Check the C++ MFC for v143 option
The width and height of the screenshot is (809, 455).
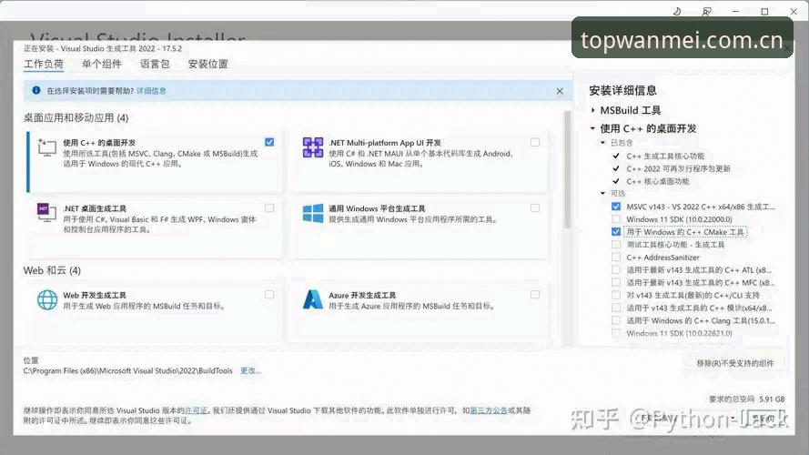pyautogui.click(x=616, y=282)
